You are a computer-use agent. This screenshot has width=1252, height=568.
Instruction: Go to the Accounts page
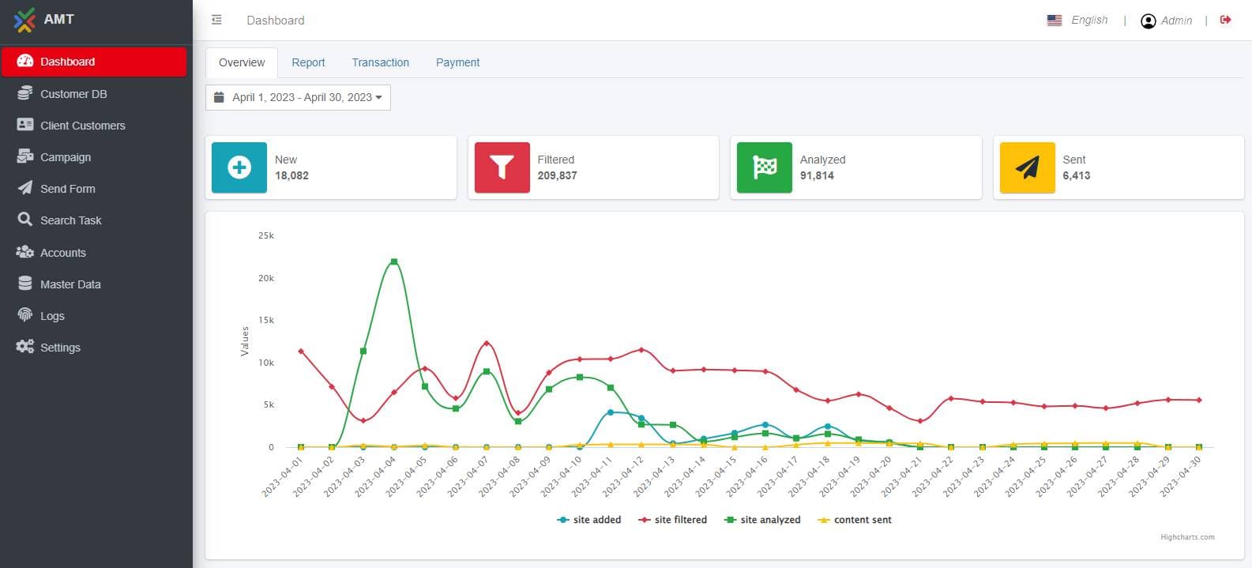point(94,252)
